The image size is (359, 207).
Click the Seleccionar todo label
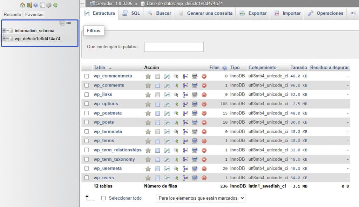(x=125, y=198)
